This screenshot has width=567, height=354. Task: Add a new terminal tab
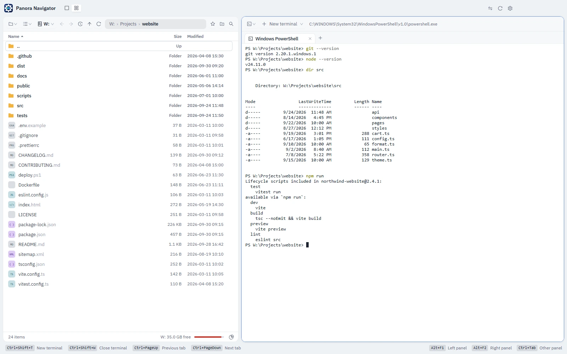320,38
